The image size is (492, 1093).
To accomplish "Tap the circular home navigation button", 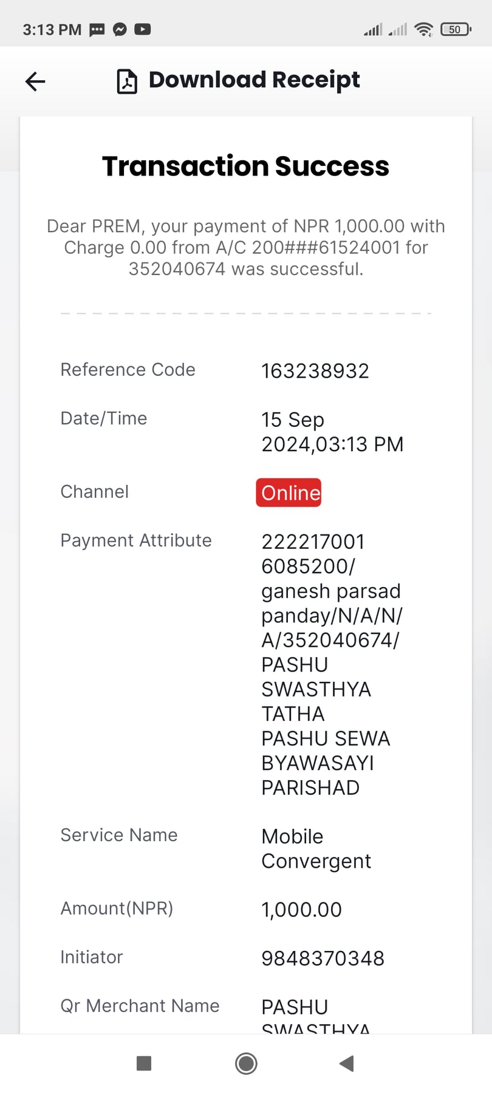I will [246, 1063].
